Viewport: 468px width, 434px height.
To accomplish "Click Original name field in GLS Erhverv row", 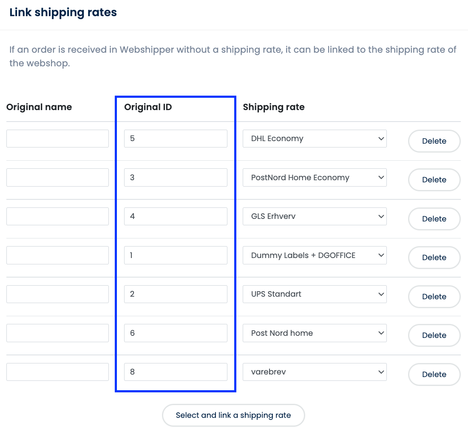I will [x=58, y=216].
